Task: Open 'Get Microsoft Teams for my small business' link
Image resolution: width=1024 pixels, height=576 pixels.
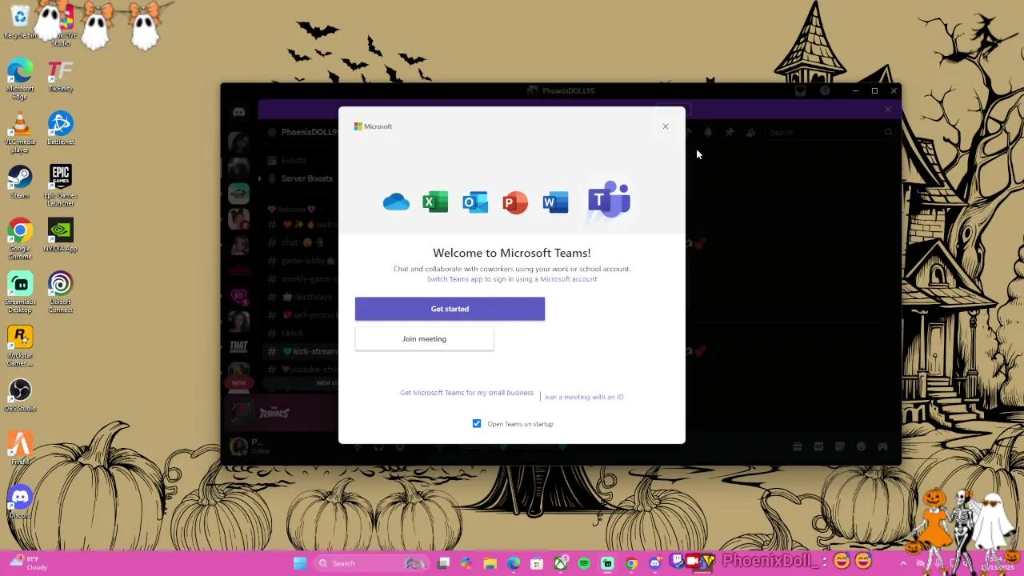Action: pyautogui.click(x=466, y=393)
